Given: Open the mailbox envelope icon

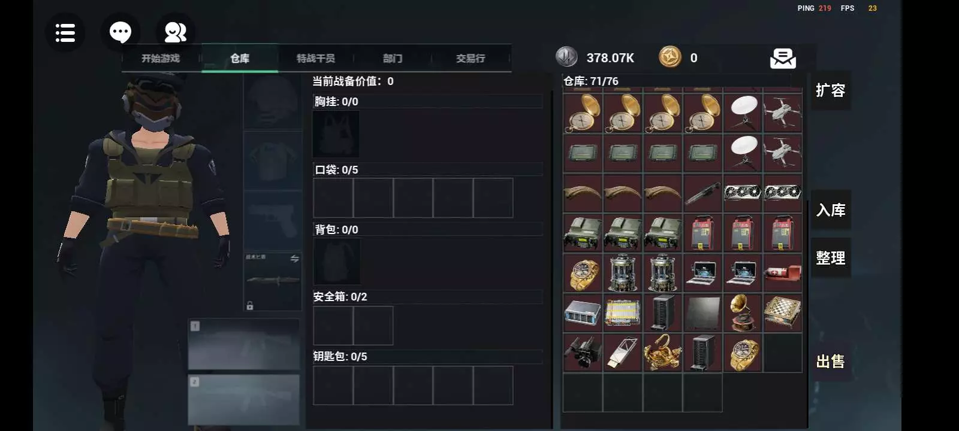Looking at the screenshot, I should 783,58.
